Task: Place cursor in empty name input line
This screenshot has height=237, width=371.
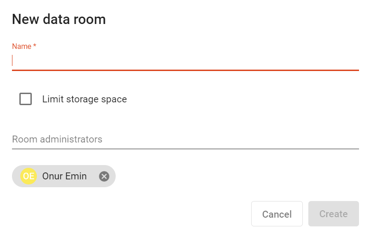Action: 185,60
